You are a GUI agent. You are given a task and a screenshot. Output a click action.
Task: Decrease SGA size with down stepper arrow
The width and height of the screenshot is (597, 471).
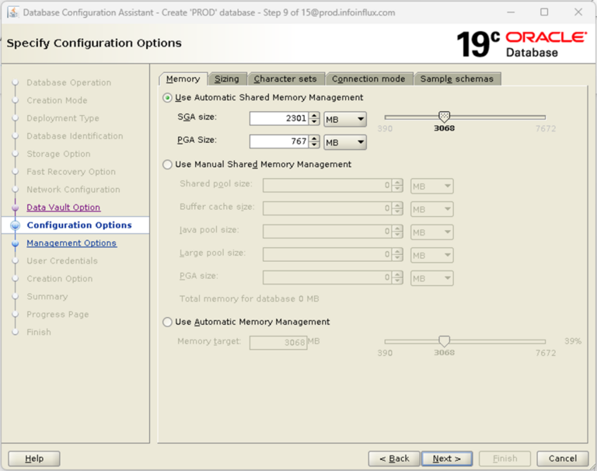[x=314, y=122]
